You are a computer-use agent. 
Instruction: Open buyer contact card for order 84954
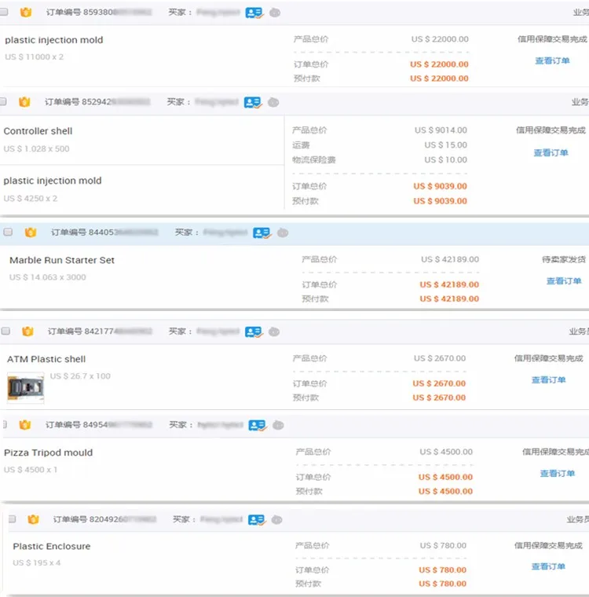pyautogui.click(x=258, y=425)
